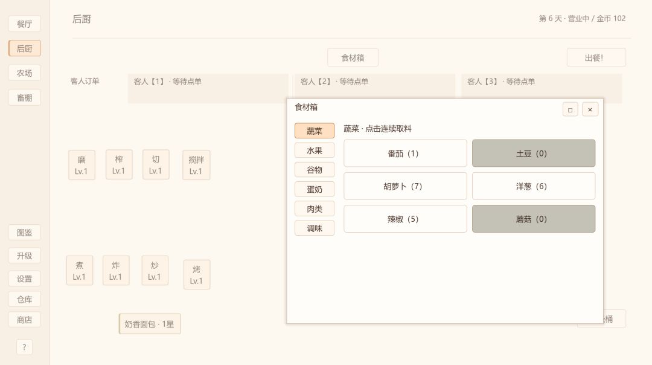Maximize the 食材箱 window
The width and height of the screenshot is (652, 365).
[570, 109]
